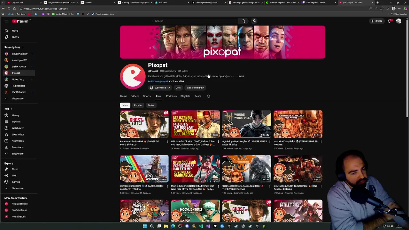Show more under Explore section
409x230 pixels.
point(18,188)
